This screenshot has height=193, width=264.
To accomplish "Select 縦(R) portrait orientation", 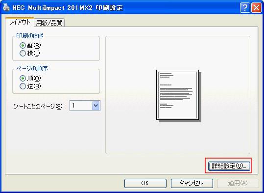I will (x=23, y=45).
